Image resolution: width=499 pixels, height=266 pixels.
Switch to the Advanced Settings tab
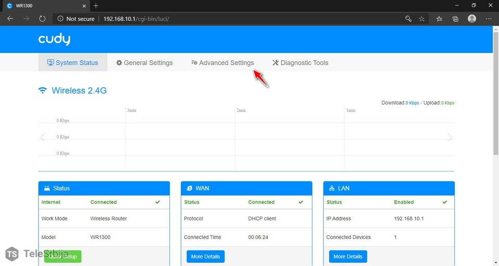(222, 63)
